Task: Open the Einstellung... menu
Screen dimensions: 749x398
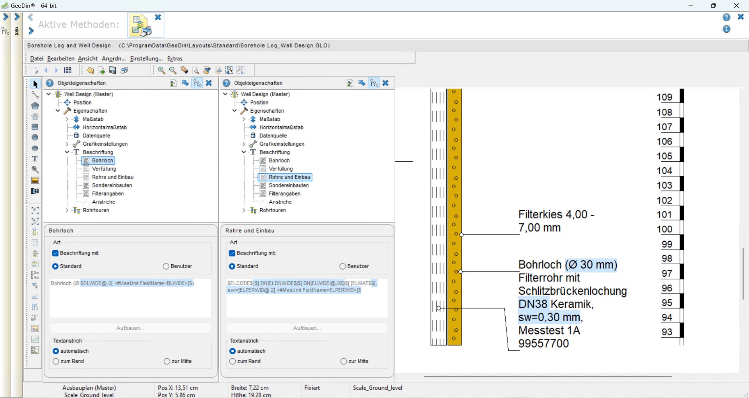Action: pos(147,58)
